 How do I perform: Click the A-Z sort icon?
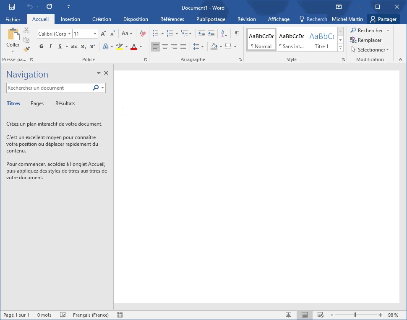click(224, 34)
